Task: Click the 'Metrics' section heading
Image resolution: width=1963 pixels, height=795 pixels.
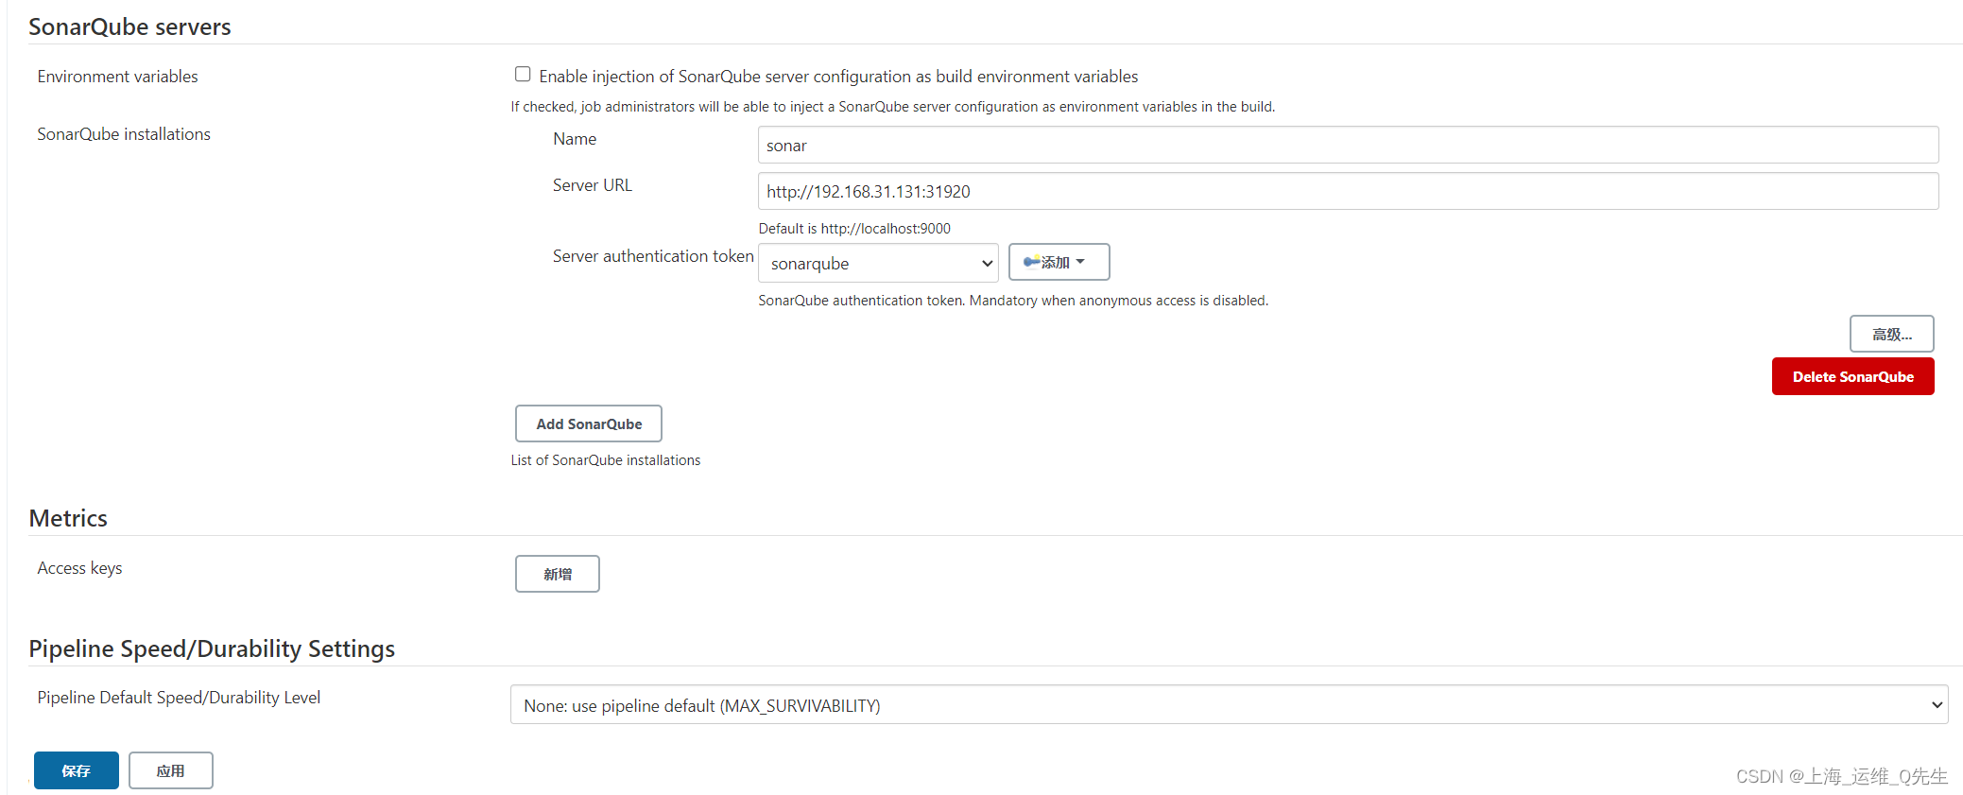Action: tap(68, 518)
